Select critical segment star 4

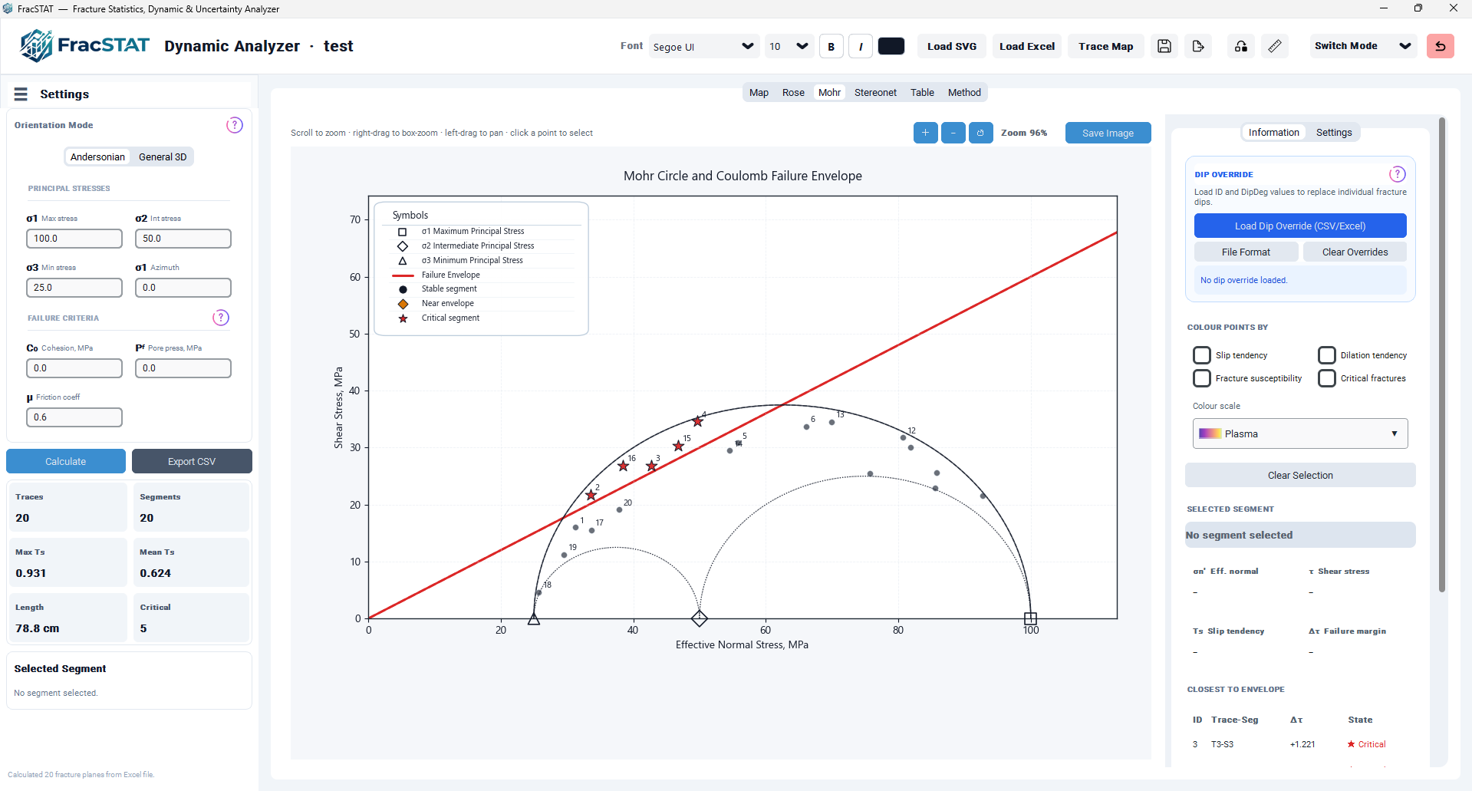697,421
